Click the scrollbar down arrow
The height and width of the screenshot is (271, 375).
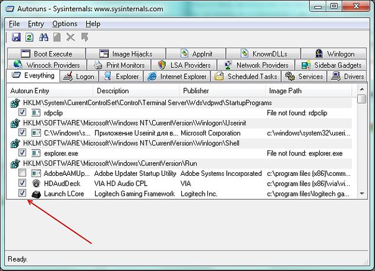[x=362, y=193]
